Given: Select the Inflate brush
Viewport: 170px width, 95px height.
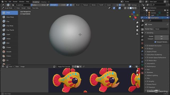Looking at the screenshot, I should tap(10, 39).
